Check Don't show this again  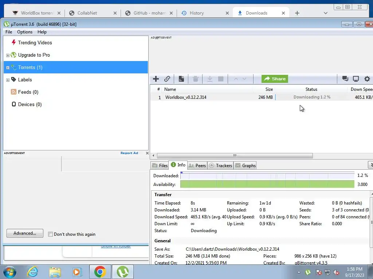[50, 234]
